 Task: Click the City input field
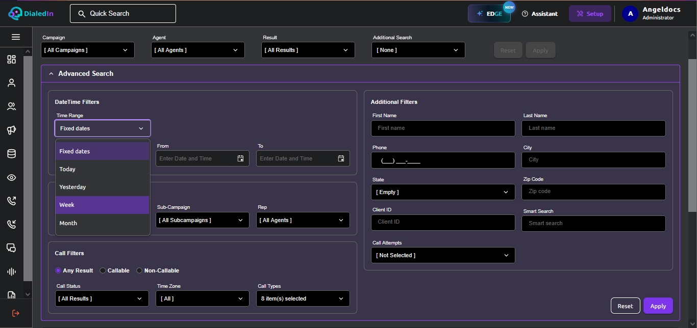593,160
